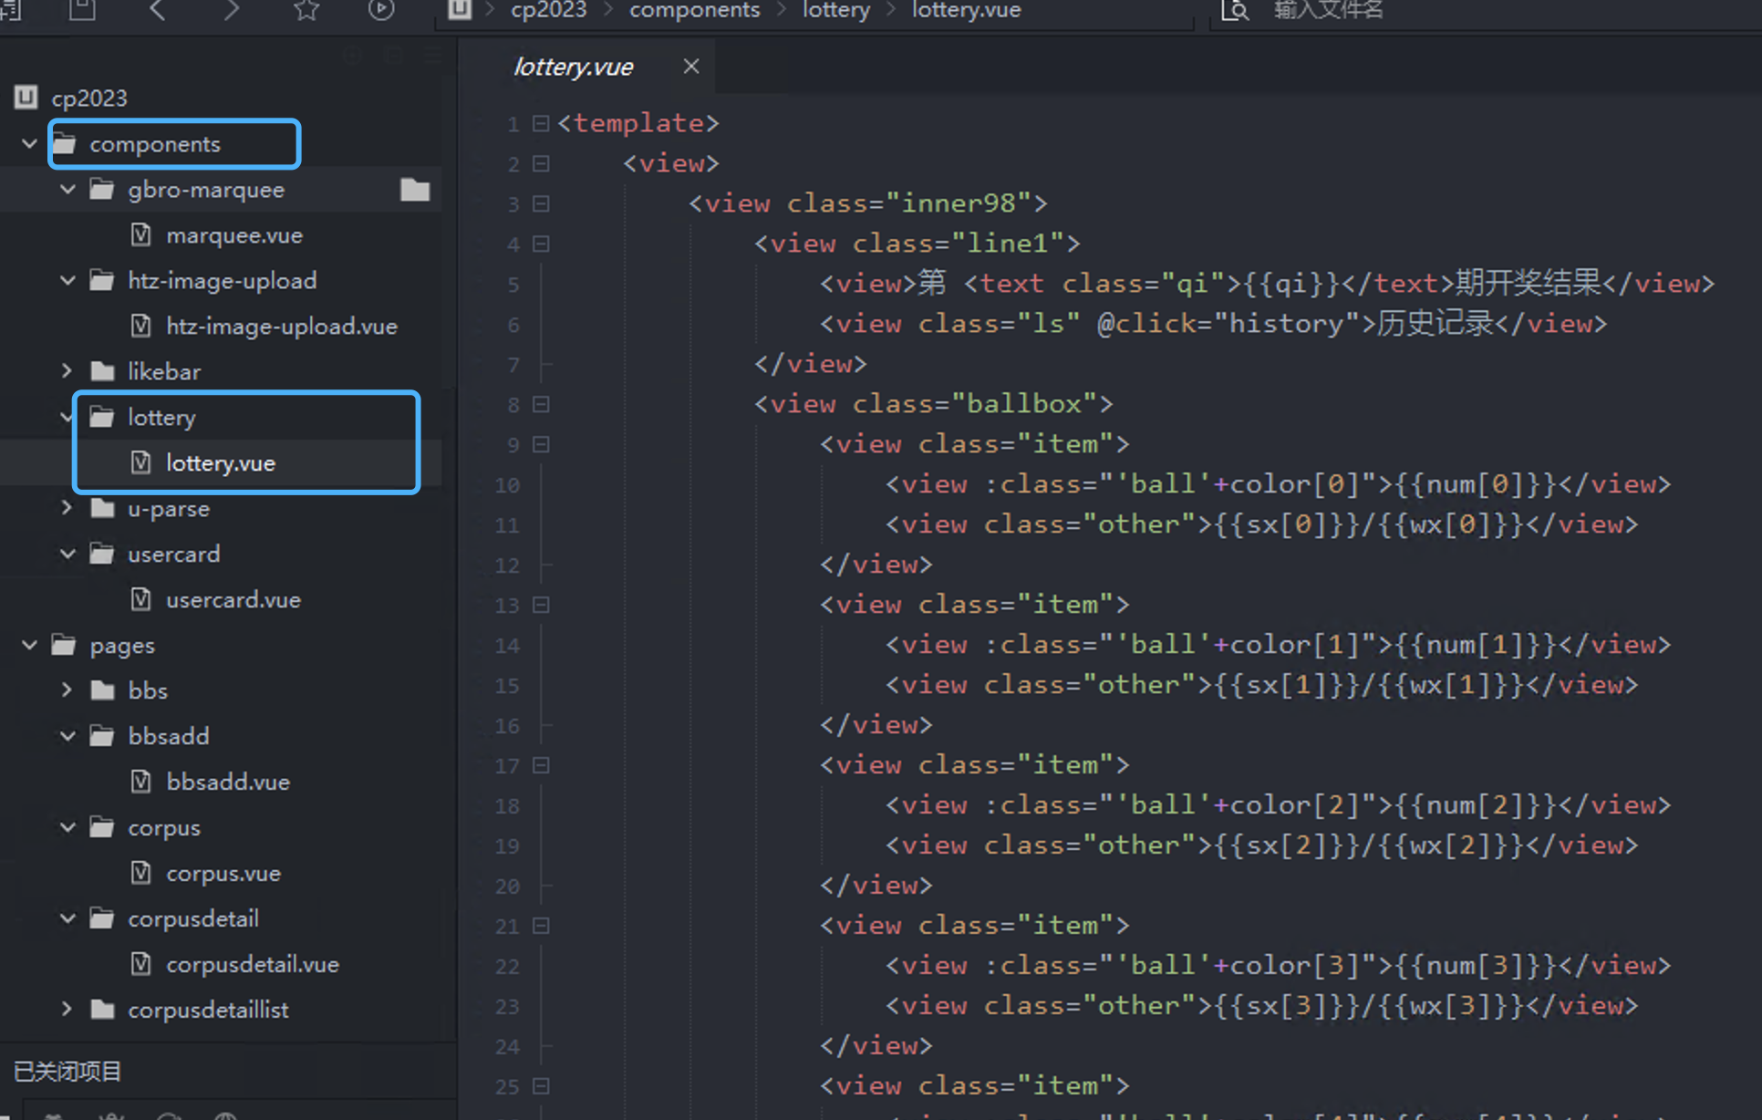
Task: Expand the bbs folder chevron
Action: [67, 690]
